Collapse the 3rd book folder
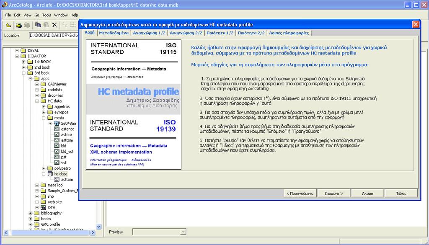 click(x=23, y=73)
